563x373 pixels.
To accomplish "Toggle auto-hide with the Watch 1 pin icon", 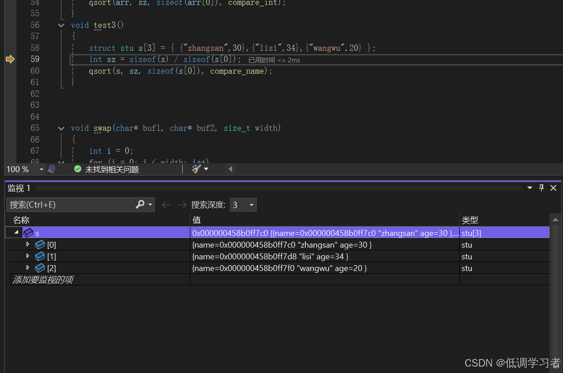I will 541,188.
